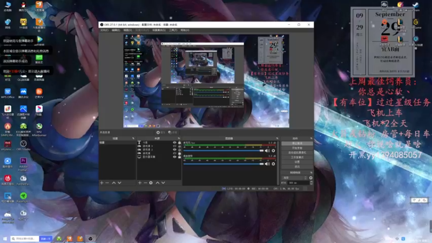Open OBS icon on the taskbar
Viewport: 432px width, 243px height.
[x=90, y=239]
